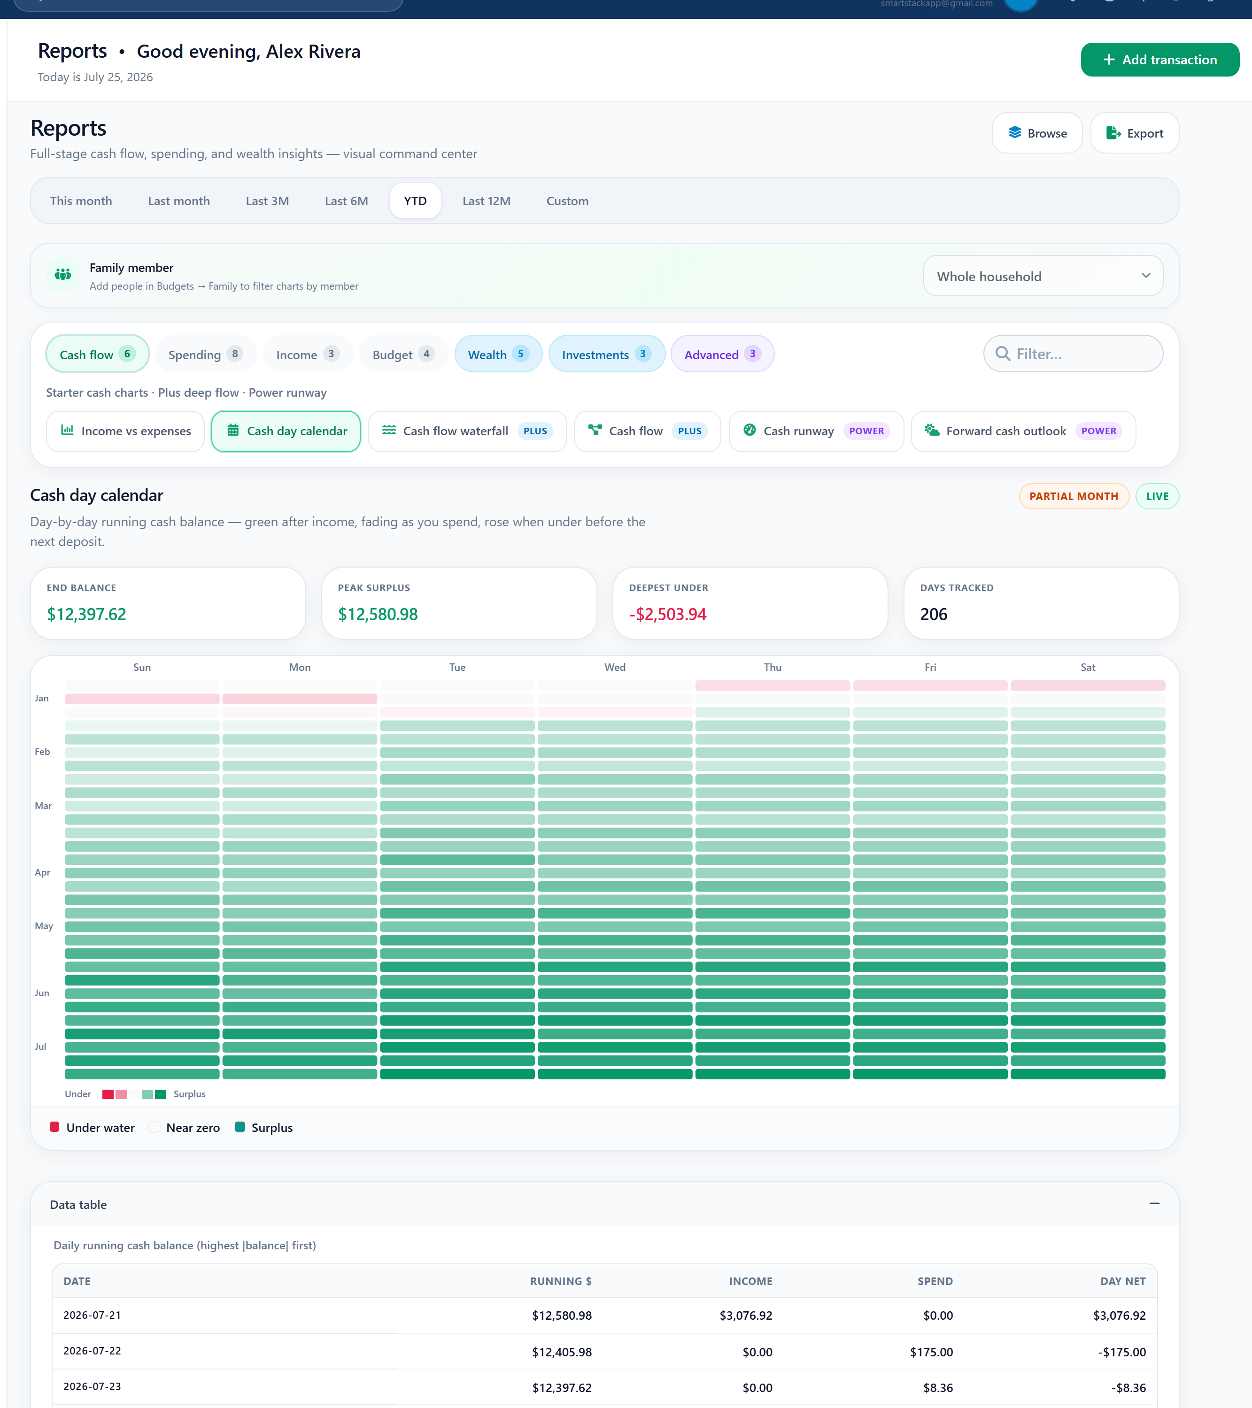
Task: Click the INCOME column header
Action: pos(750,1281)
